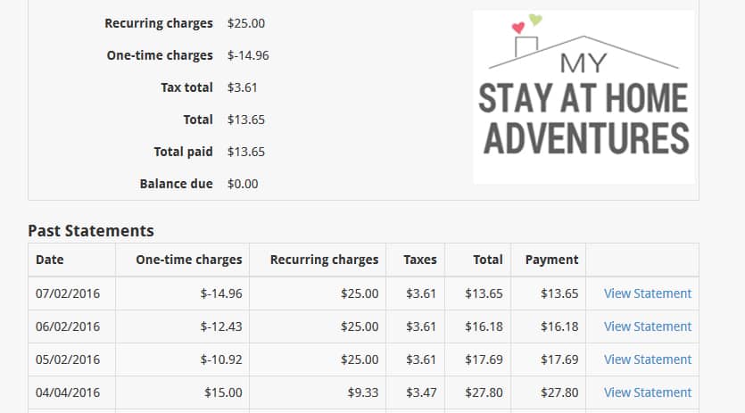
Task: Click the One-time charges column header
Action: click(x=188, y=260)
